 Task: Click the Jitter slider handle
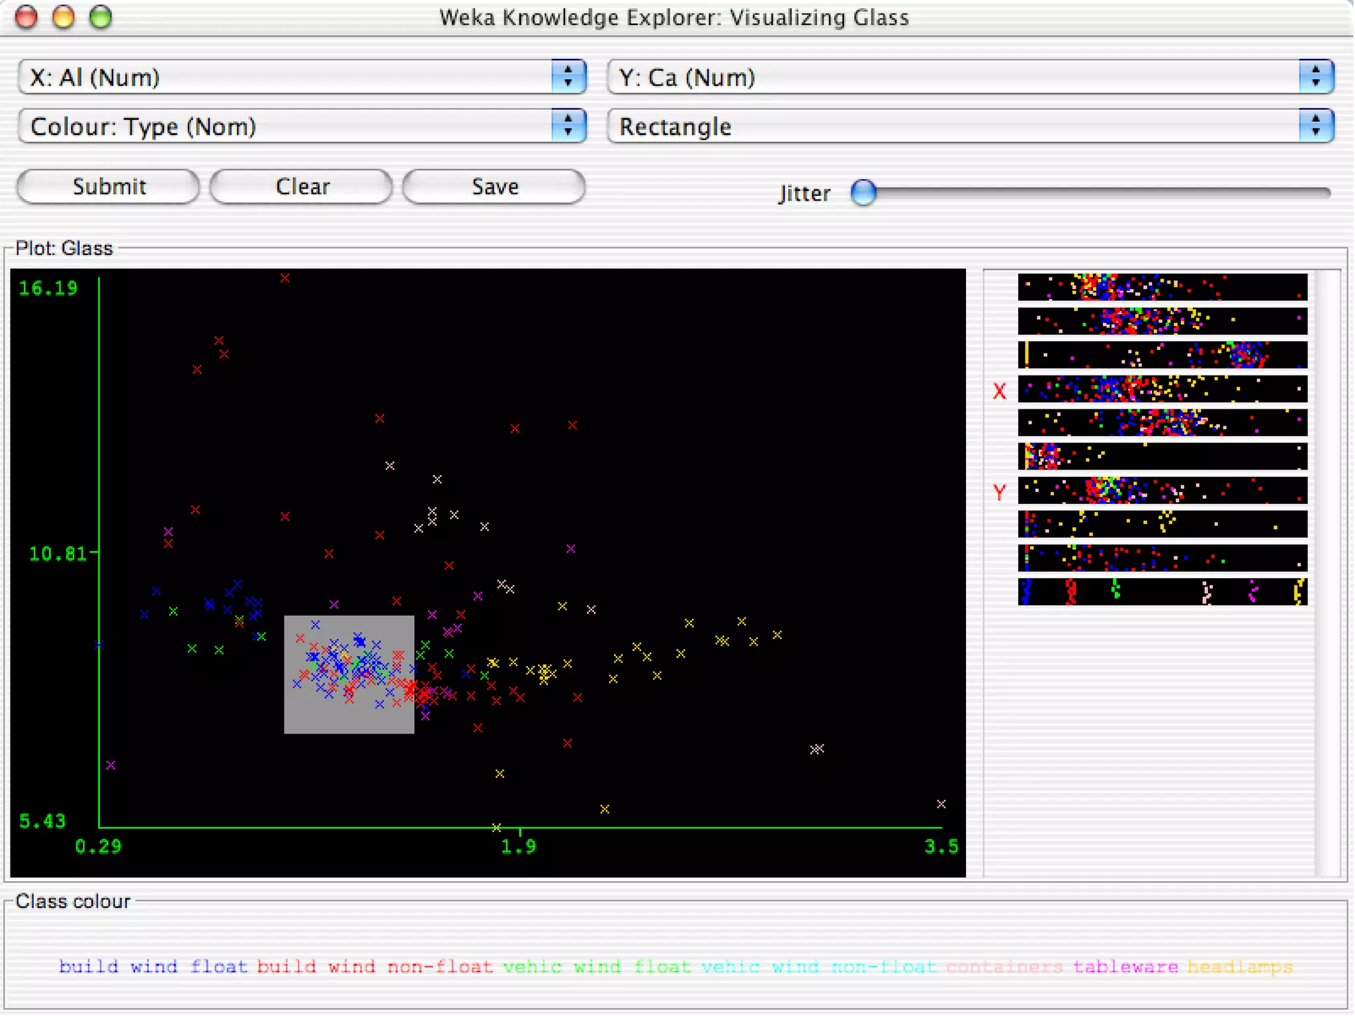pyautogui.click(x=863, y=192)
